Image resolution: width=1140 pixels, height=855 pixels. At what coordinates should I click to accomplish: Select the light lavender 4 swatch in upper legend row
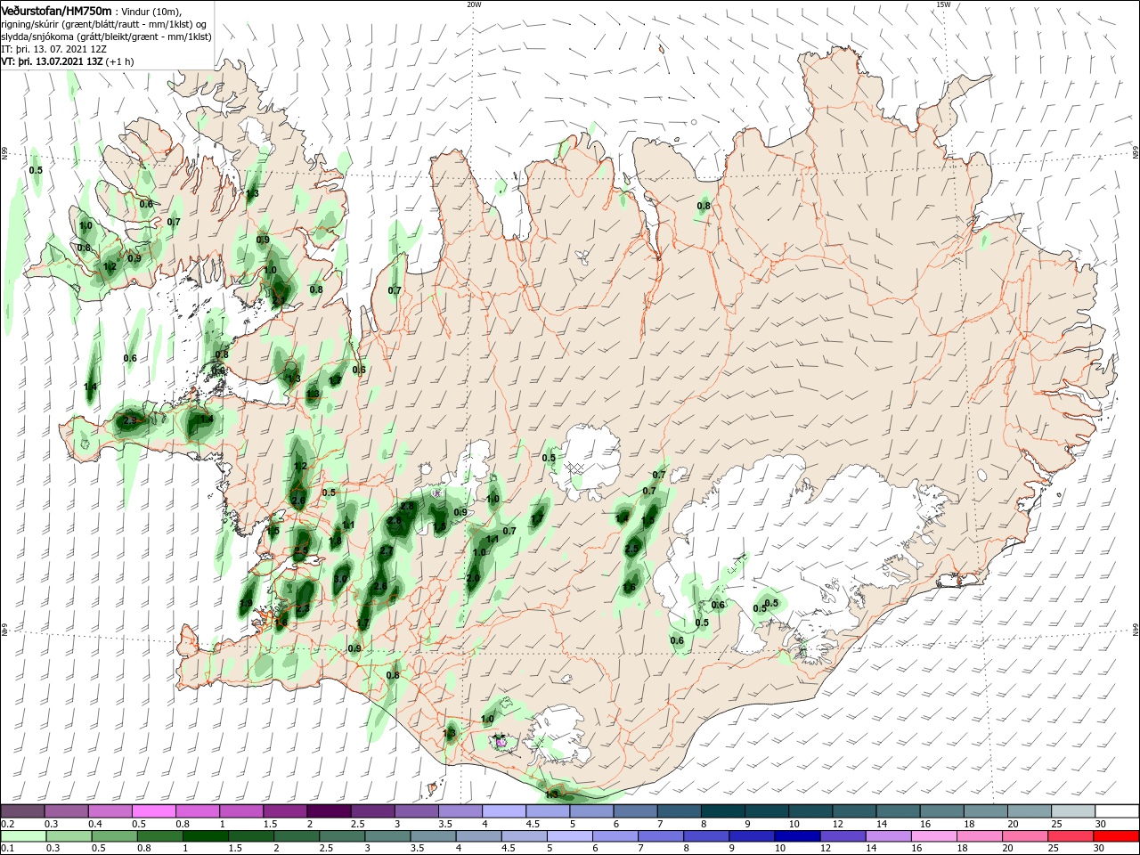click(504, 811)
